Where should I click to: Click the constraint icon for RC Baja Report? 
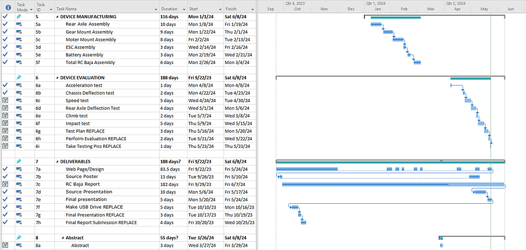pos(5,184)
